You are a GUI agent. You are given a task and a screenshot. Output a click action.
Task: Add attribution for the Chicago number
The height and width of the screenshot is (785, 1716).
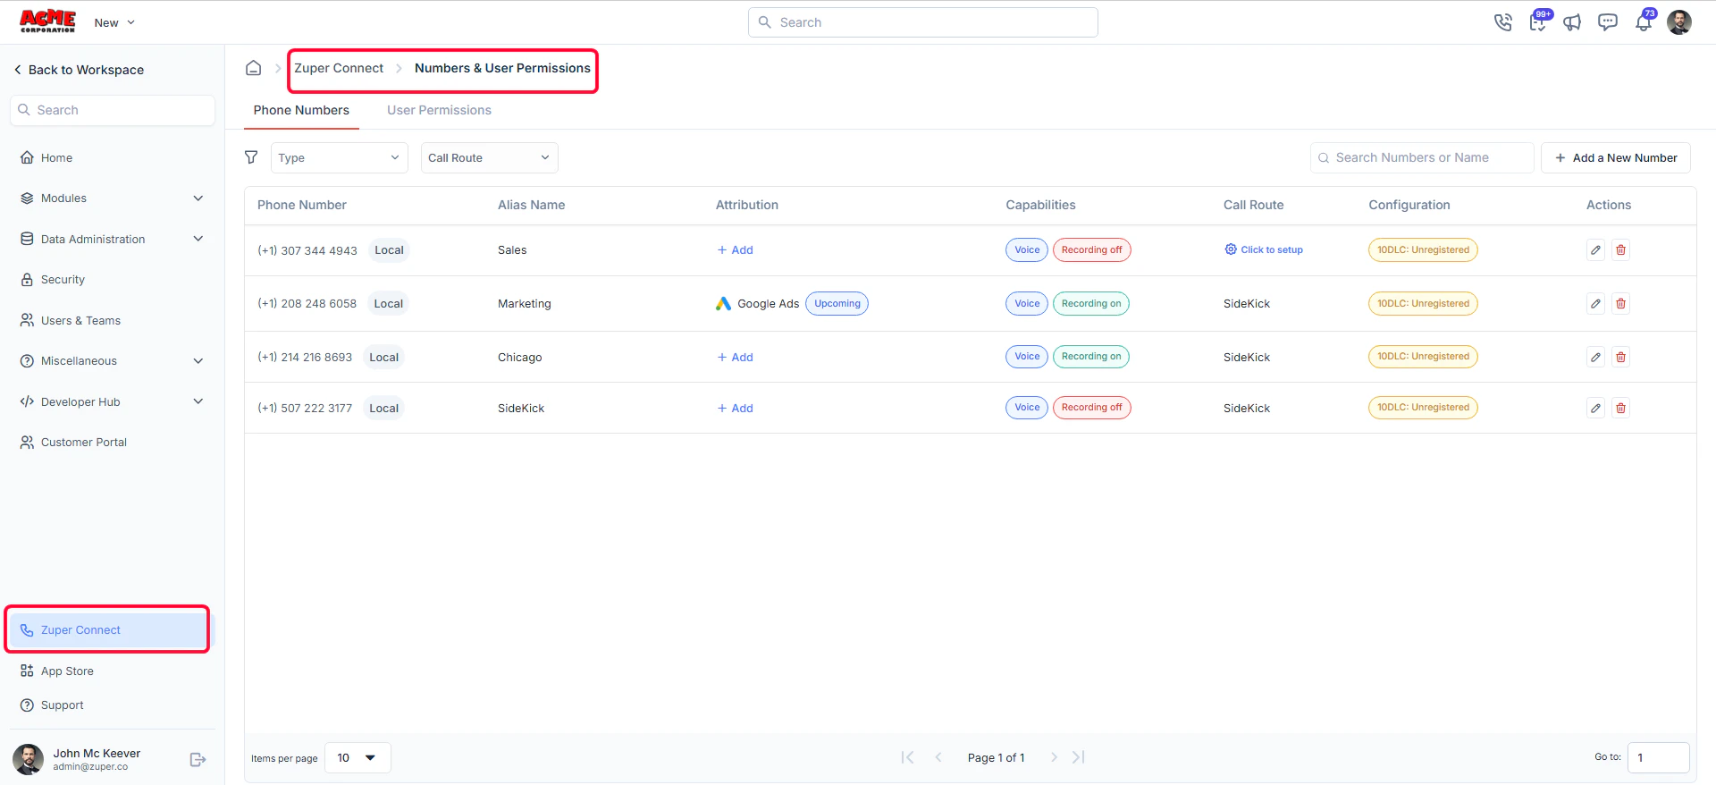[x=735, y=358]
